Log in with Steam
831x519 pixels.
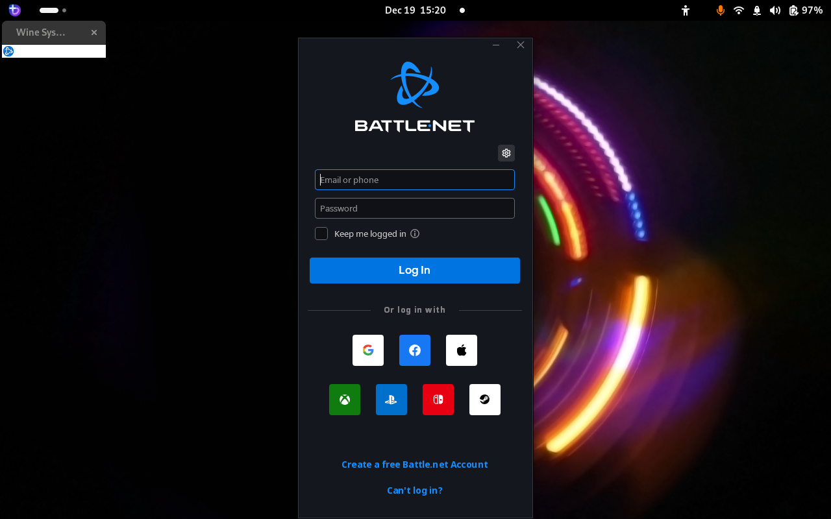485,399
